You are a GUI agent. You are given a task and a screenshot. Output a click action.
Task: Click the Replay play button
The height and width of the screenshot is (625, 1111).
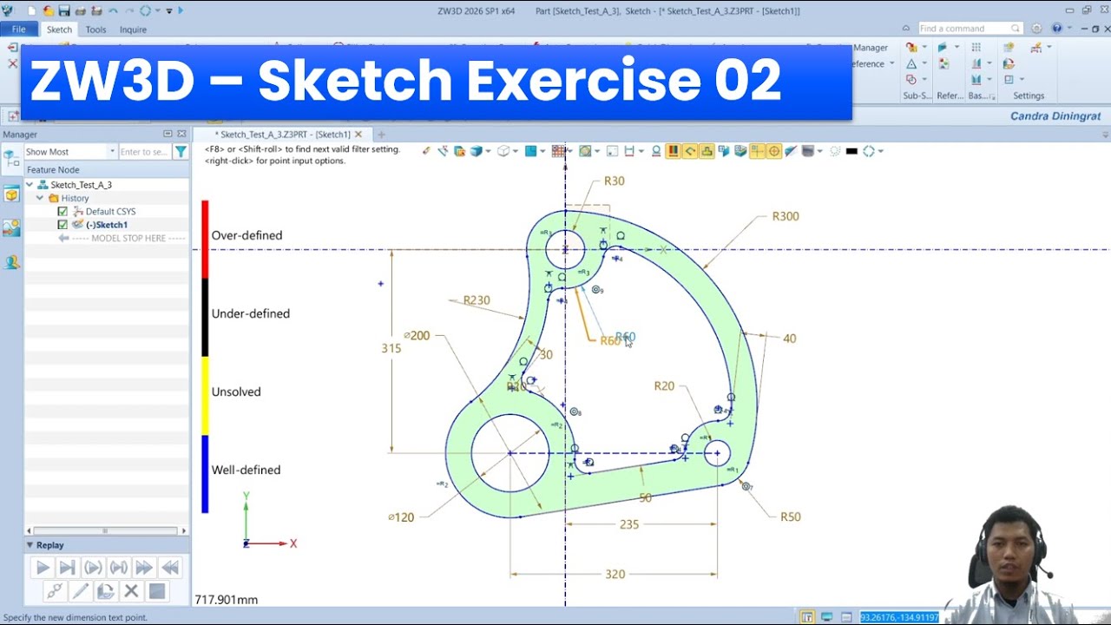click(43, 568)
